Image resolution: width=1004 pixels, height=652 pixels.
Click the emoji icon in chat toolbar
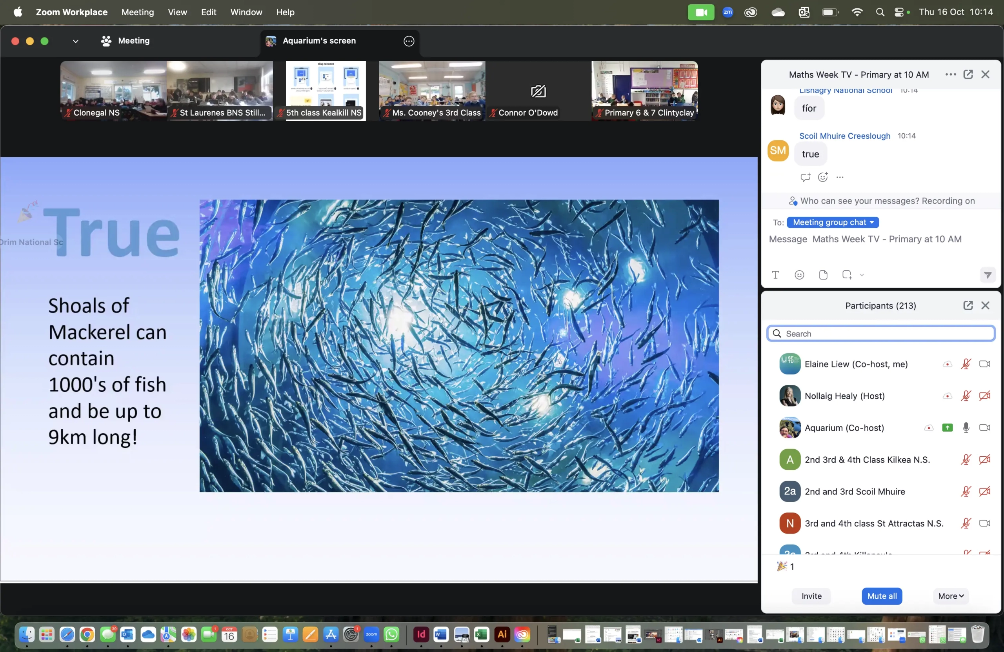tap(799, 275)
